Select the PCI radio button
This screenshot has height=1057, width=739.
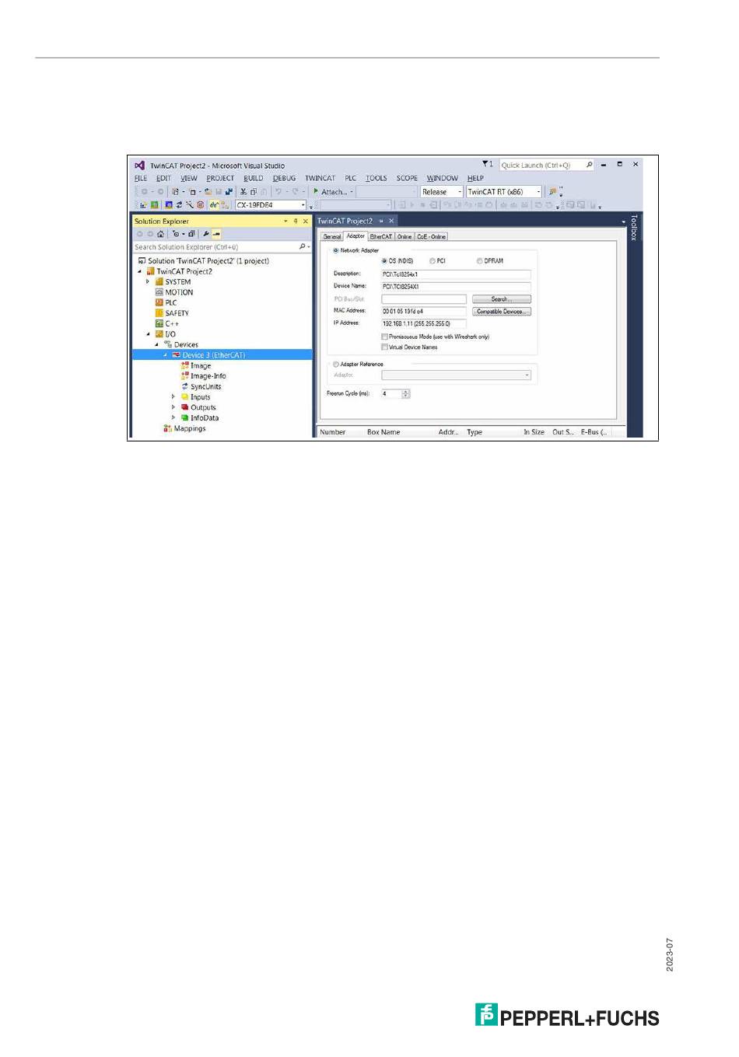pos(433,261)
